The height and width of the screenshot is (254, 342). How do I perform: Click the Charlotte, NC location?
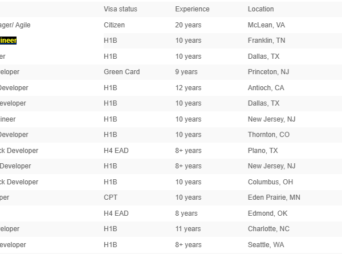(268, 229)
